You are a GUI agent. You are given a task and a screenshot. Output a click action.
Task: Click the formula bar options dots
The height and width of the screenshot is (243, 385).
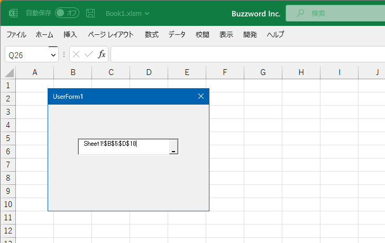point(64,54)
